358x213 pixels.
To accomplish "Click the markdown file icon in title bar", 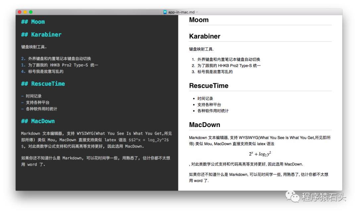I will (x=165, y=12).
